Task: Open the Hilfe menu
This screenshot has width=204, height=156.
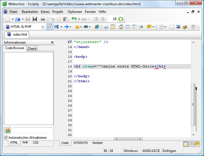Action: coord(102,12)
